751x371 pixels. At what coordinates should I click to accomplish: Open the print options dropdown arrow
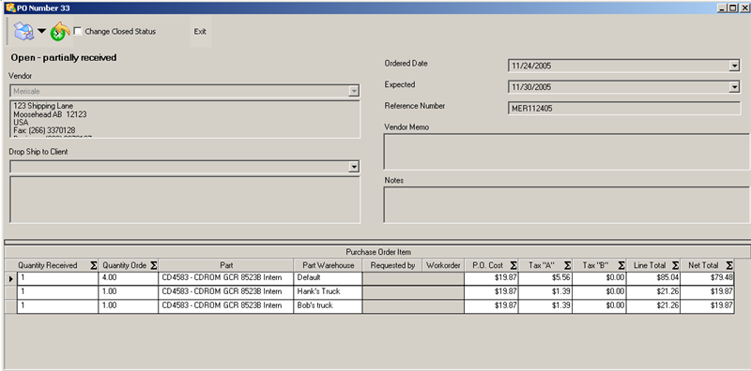[x=41, y=32]
